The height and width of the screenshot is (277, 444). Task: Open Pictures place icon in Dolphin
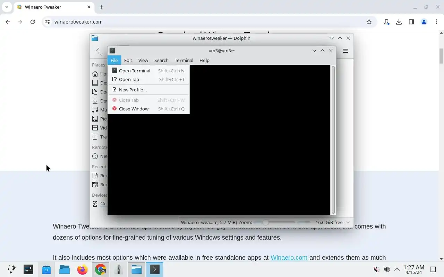coord(95,119)
